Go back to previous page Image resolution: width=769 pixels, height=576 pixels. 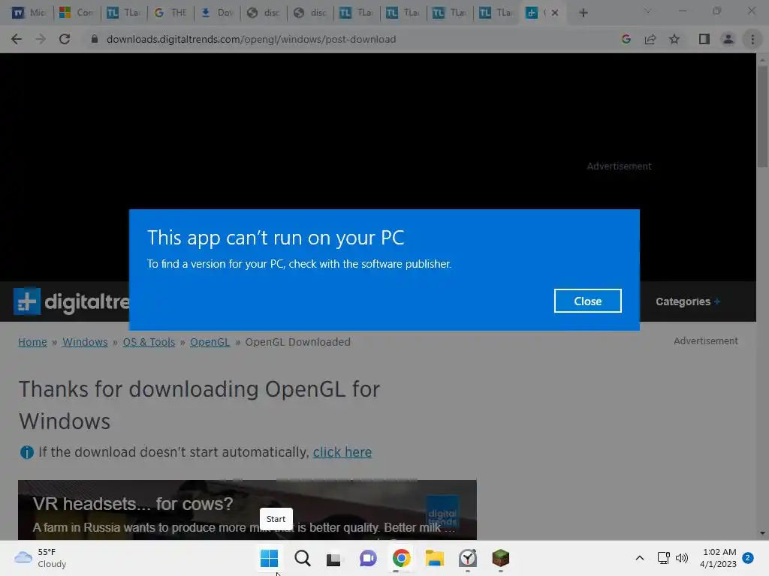(x=17, y=39)
